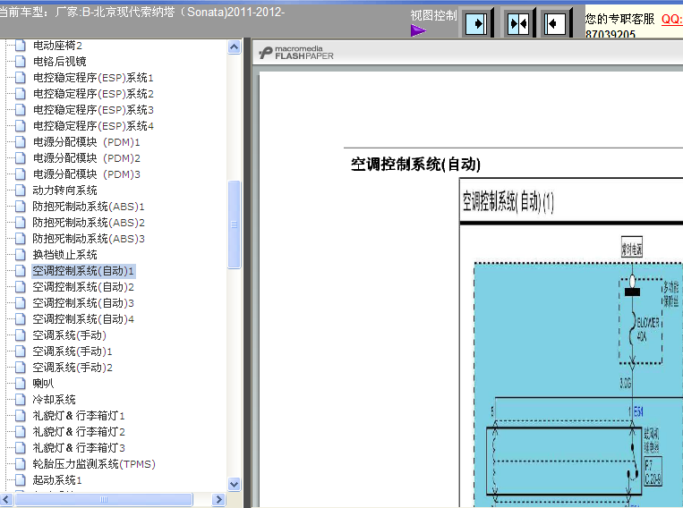This screenshot has height=508, width=683.
Task: Select 空调系统(手动)1 entry
Action: 73,351
